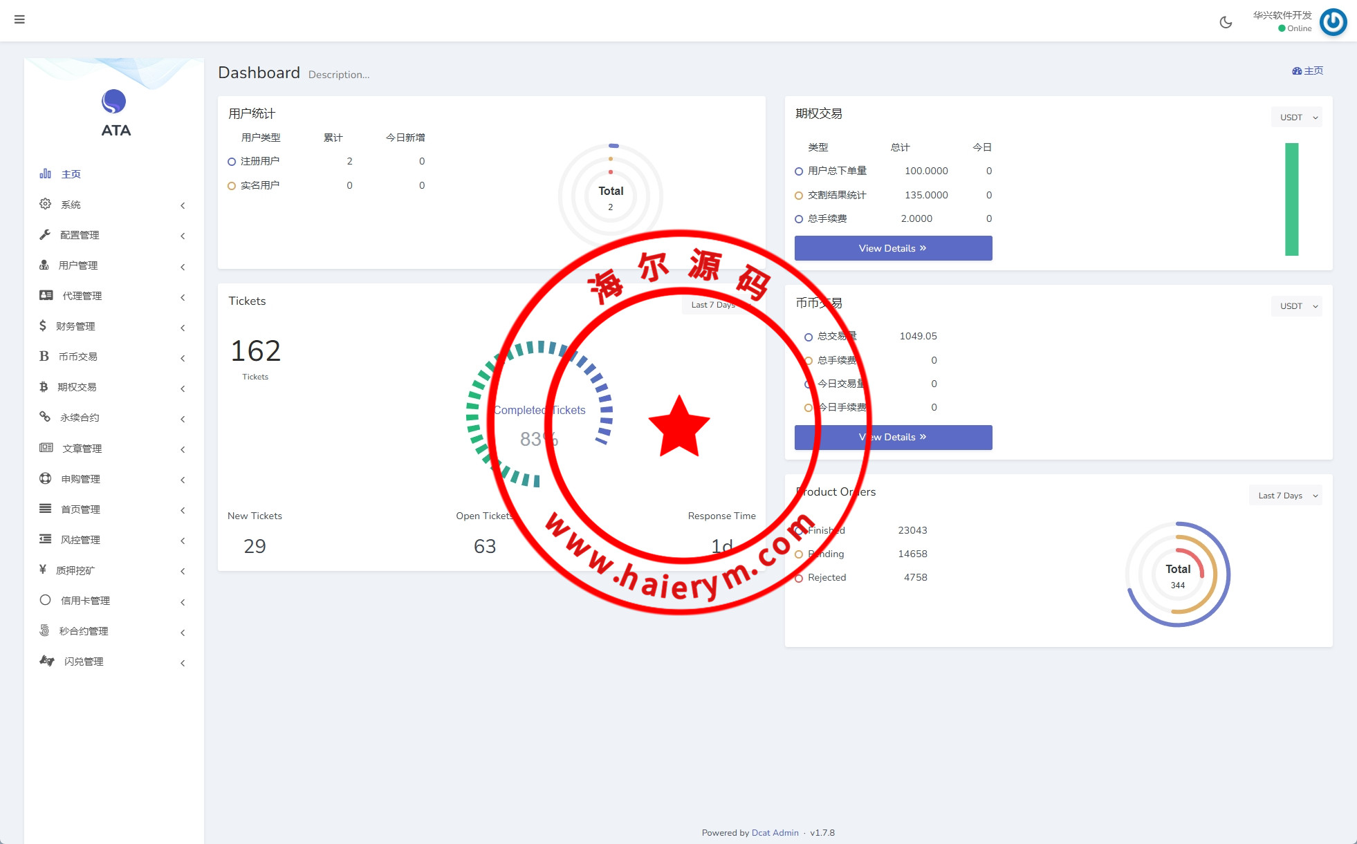Image resolution: width=1357 pixels, height=844 pixels.
Task: Click the wrench icon for 配置管理
Action: click(45, 234)
